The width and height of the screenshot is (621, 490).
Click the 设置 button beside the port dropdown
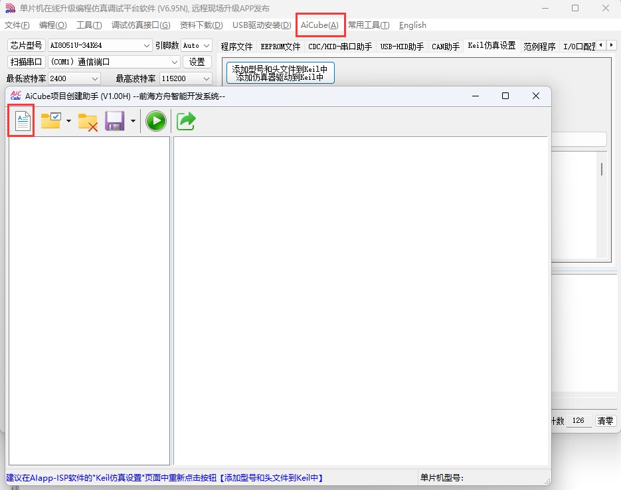point(197,62)
